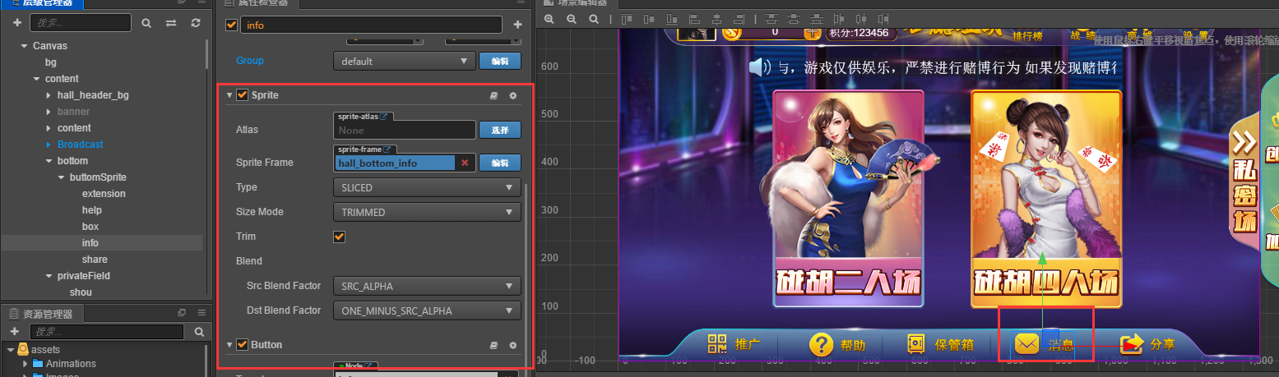This screenshot has height=377, width=1279.
Task: Click the hierarchy search input field
Action: coord(81,23)
